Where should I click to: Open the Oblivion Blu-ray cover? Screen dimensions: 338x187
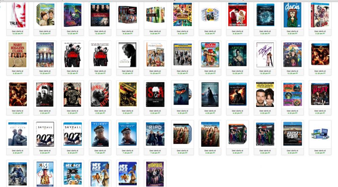coord(18,134)
